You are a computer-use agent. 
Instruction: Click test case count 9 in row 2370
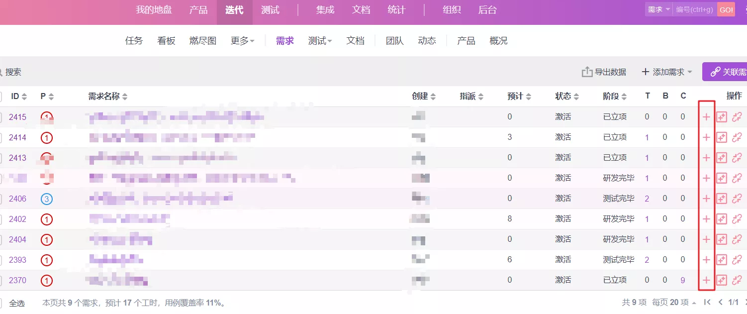tap(683, 280)
